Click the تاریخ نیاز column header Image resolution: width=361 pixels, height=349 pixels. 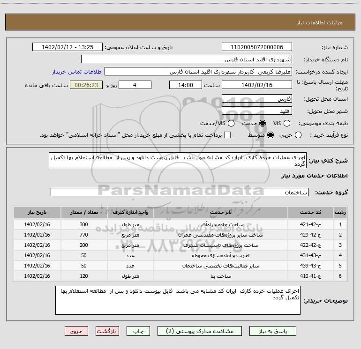point(37,212)
